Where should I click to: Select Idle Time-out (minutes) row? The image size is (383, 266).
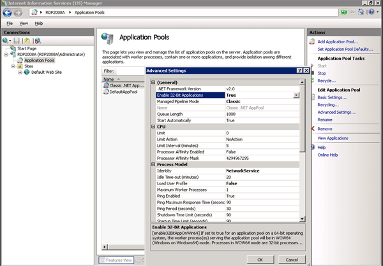pyautogui.click(x=227, y=177)
